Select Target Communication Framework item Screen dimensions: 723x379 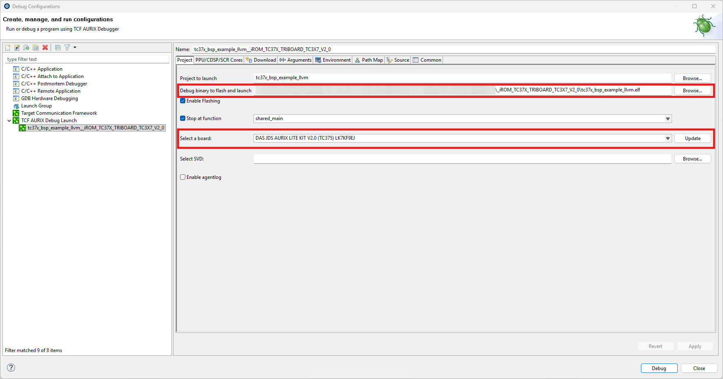(59, 113)
